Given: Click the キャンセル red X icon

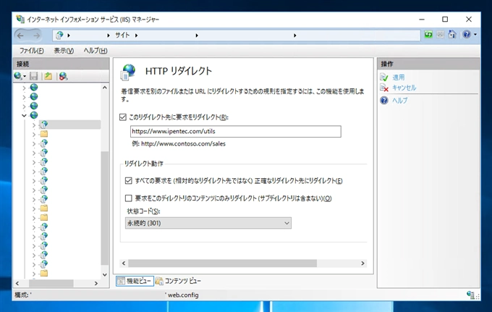Looking at the screenshot, I should click(384, 88).
